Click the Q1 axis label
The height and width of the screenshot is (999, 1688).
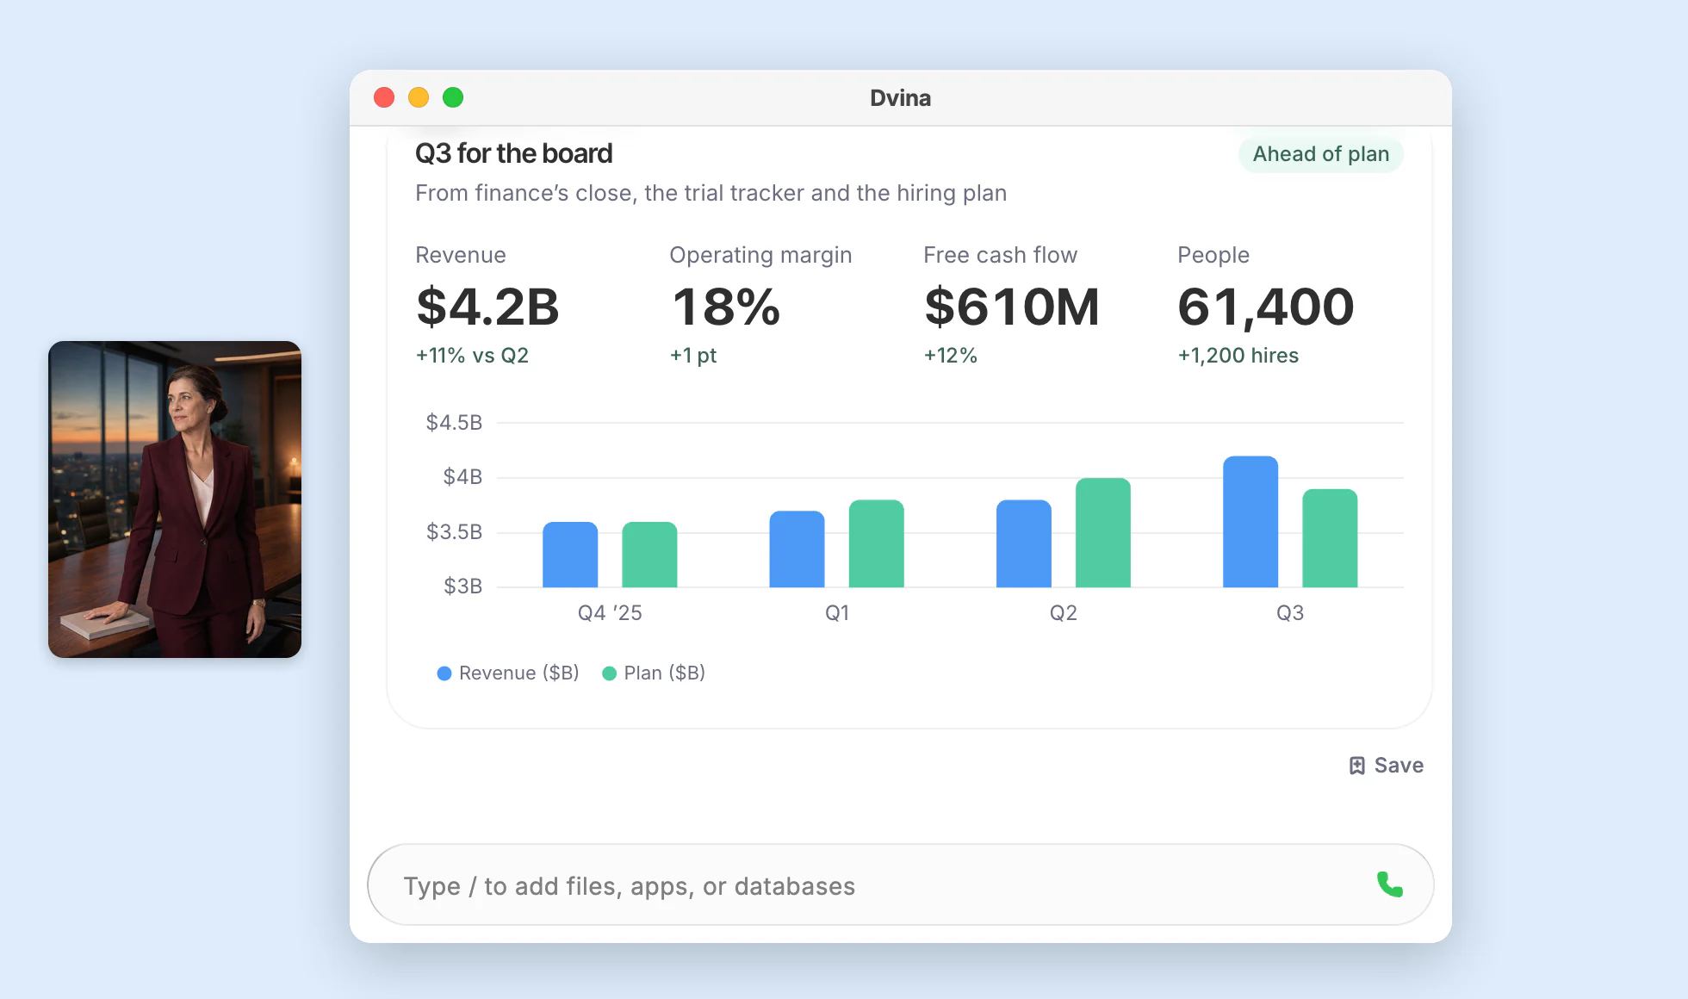tap(837, 612)
